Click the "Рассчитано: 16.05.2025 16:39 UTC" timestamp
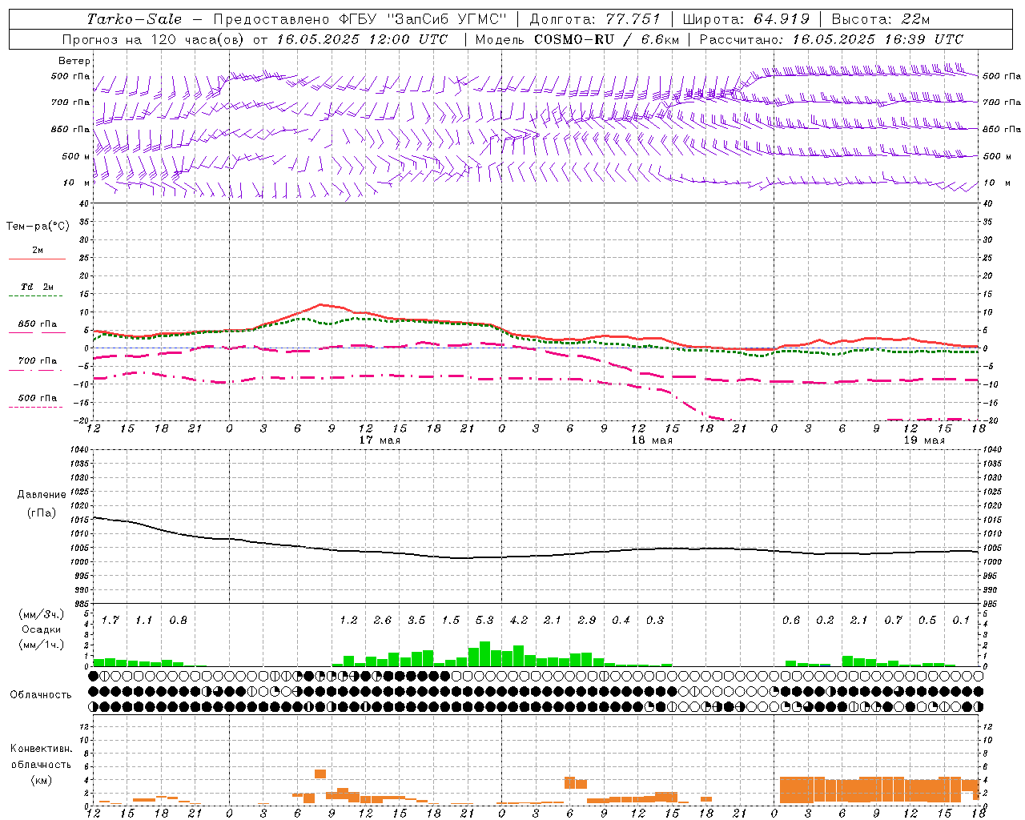Screen dimensions: 1025x820 [x=831, y=39]
